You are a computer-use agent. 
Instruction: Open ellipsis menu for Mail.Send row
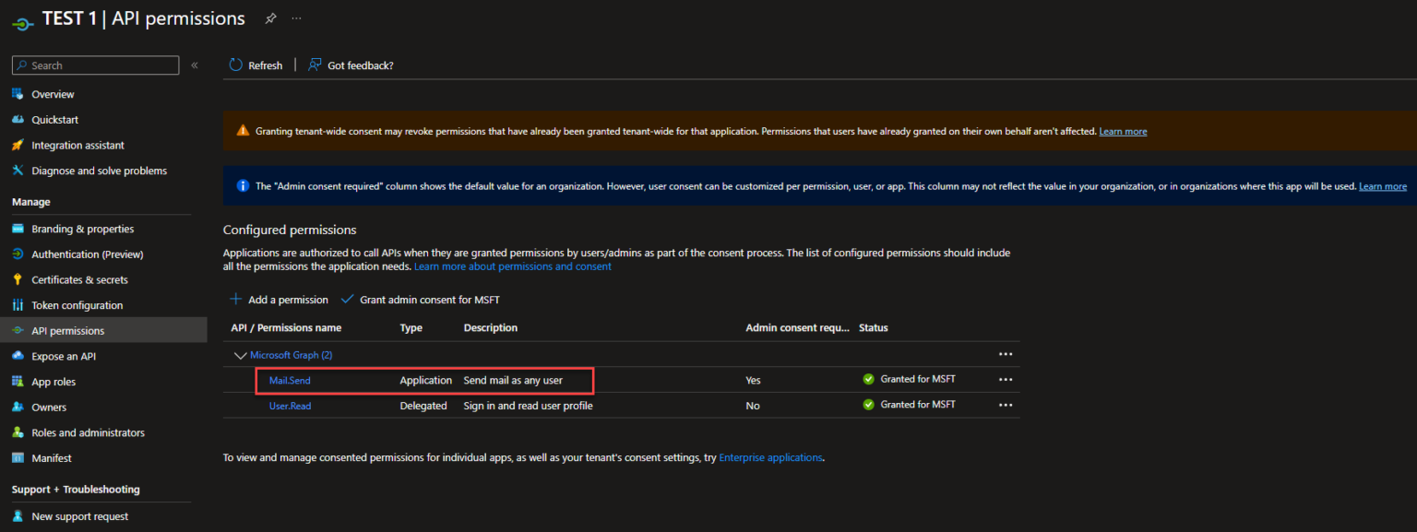pos(1006,380)
